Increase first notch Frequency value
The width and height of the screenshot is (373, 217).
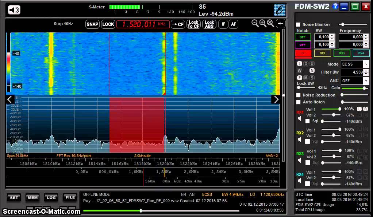coord(366,35)
